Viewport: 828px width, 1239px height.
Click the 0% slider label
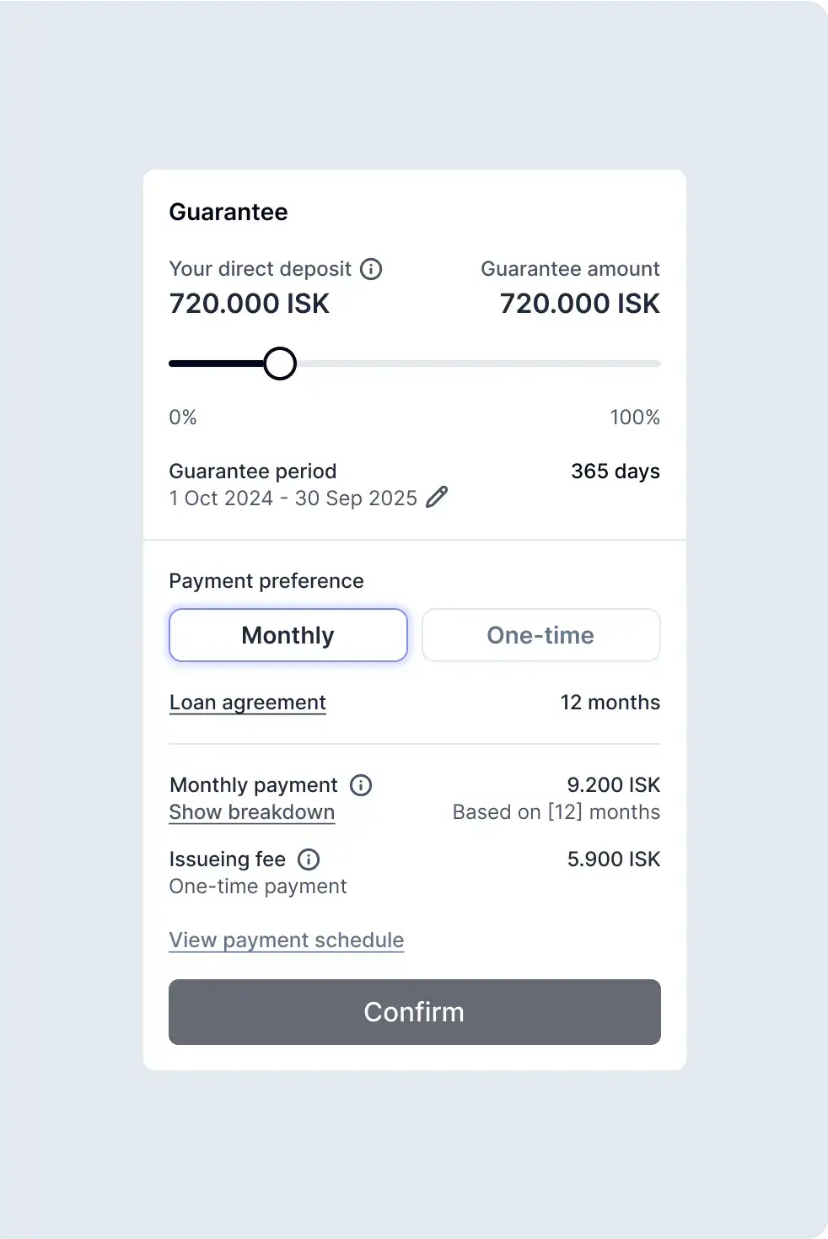(183, 417)
